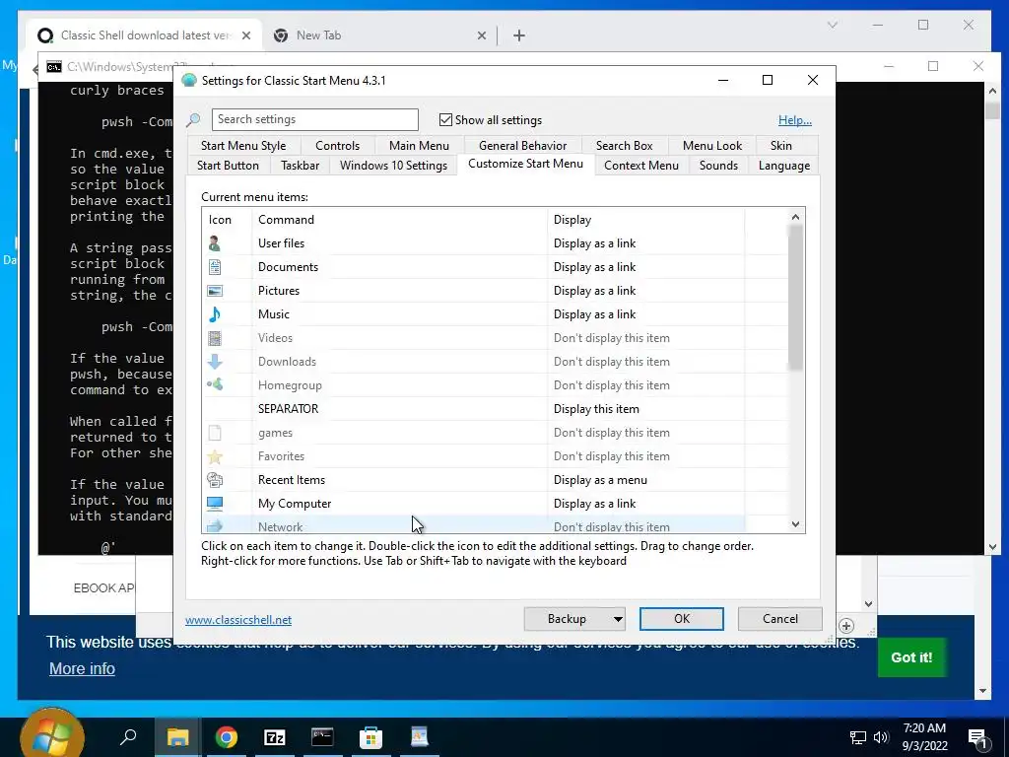Click the OK button
Screen dimensions: 1009x757
click(682, 619)
